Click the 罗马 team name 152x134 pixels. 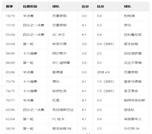tap(127, 25)
